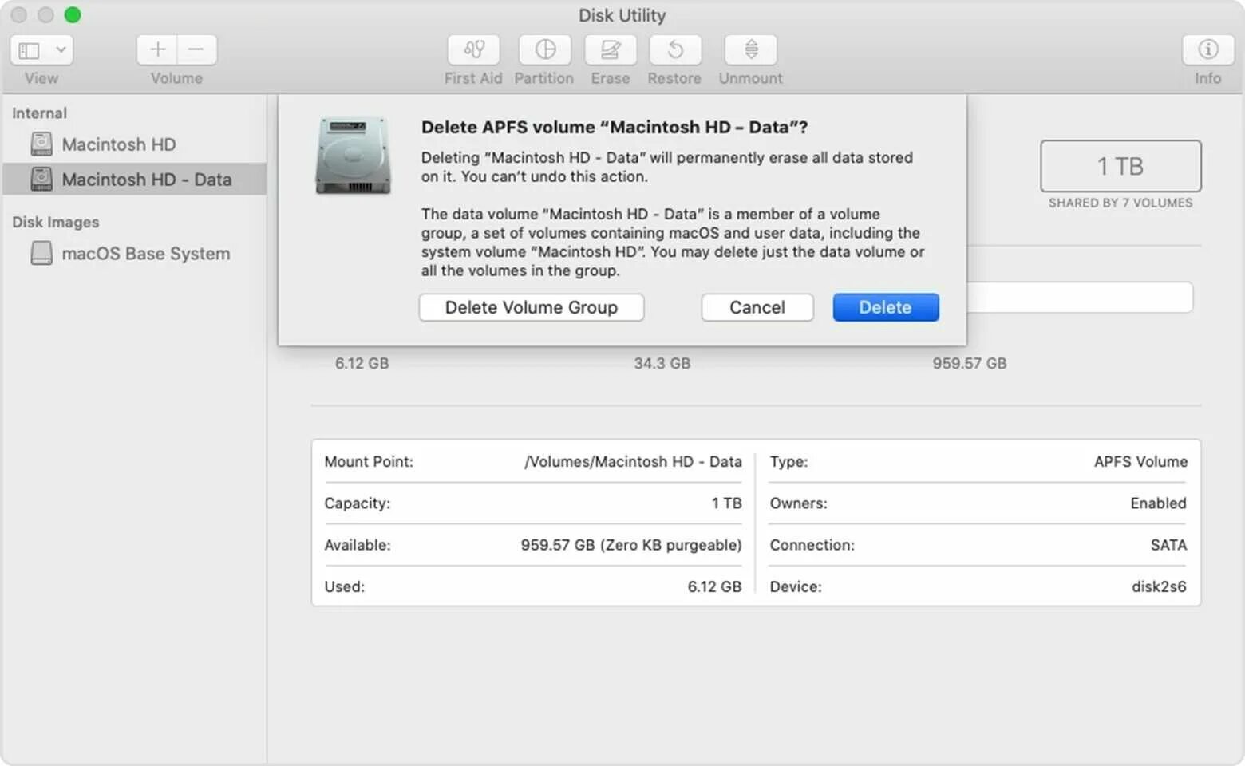Click the Macintosh HD disk icon
The width and height of the screenshot is (1245, 766).
pos(41,144)
